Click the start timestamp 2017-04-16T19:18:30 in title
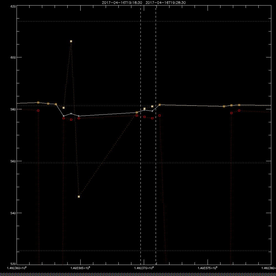The width and height of the screenshot is (276, 276). pyautogui.click(x=122, y=3)
